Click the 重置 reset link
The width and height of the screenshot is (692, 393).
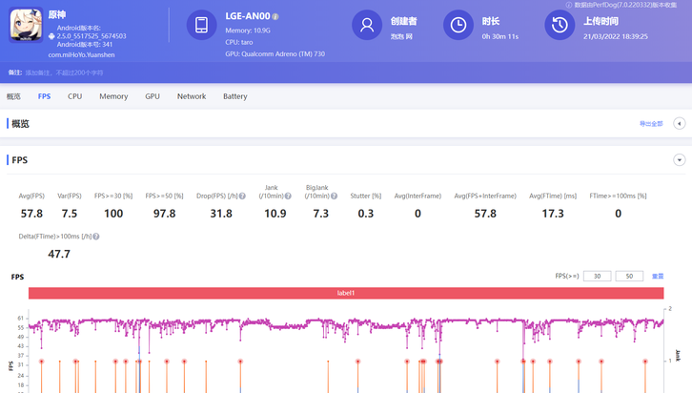(657, 277)
